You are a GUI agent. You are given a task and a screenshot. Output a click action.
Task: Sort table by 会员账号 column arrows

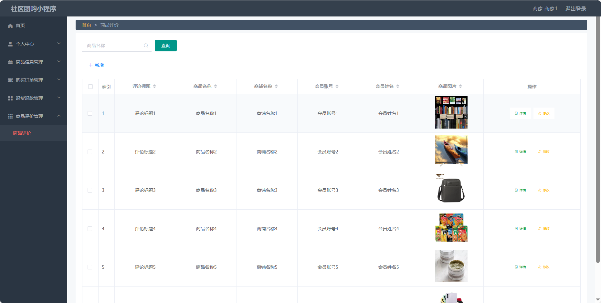coord(337,86)
